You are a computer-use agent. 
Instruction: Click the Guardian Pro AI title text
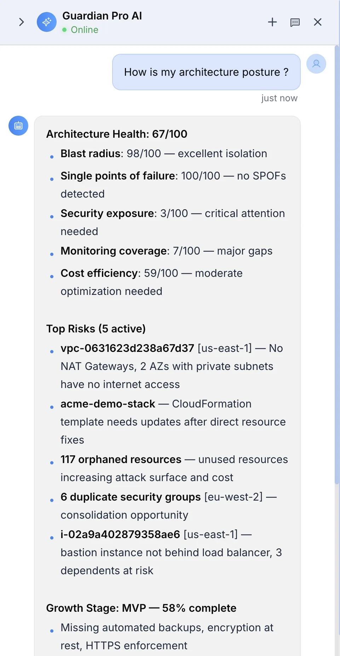[102, 16]
